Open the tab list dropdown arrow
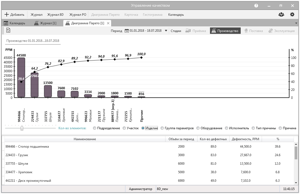This screenshot has height=194, width=300. tap(296, 23)
